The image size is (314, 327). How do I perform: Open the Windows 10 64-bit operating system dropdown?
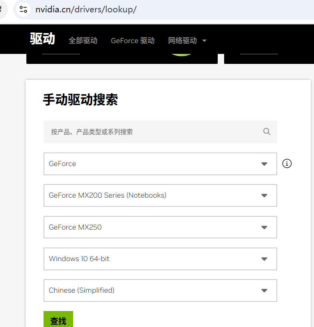[160, 259]
